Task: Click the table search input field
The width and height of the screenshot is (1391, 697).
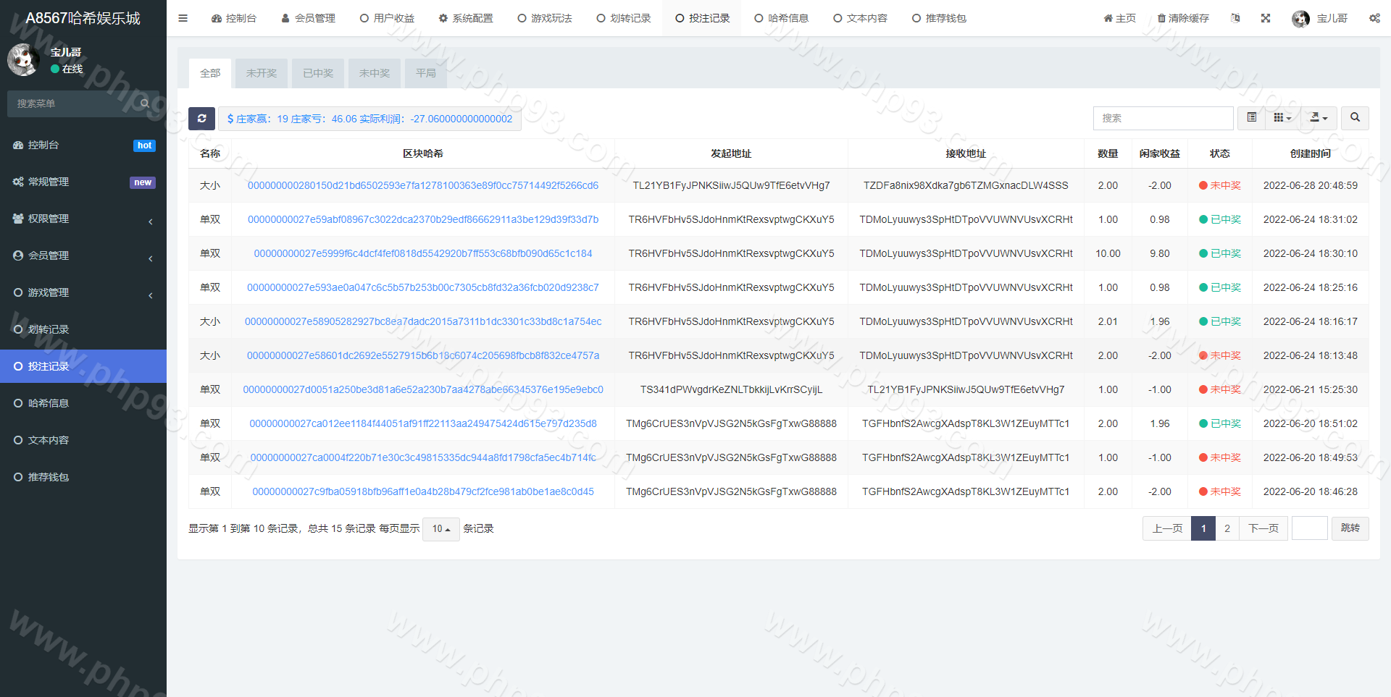Action: pyautogui.click(x=1163, y=118)
